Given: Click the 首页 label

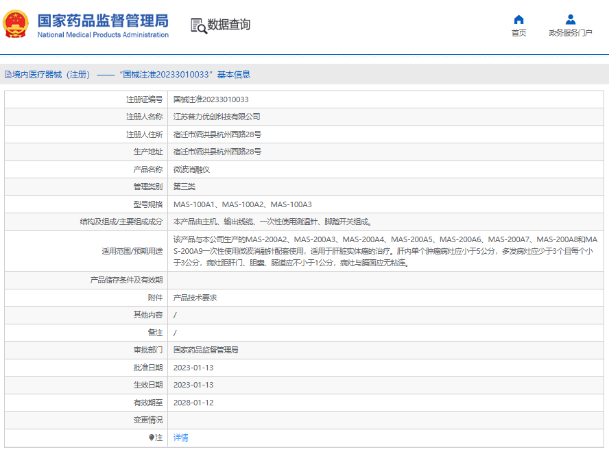Looking at the screenshot, I should pyautogui.click(x=518, y=33).
